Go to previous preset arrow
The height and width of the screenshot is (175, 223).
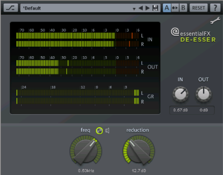coord(141,8)
